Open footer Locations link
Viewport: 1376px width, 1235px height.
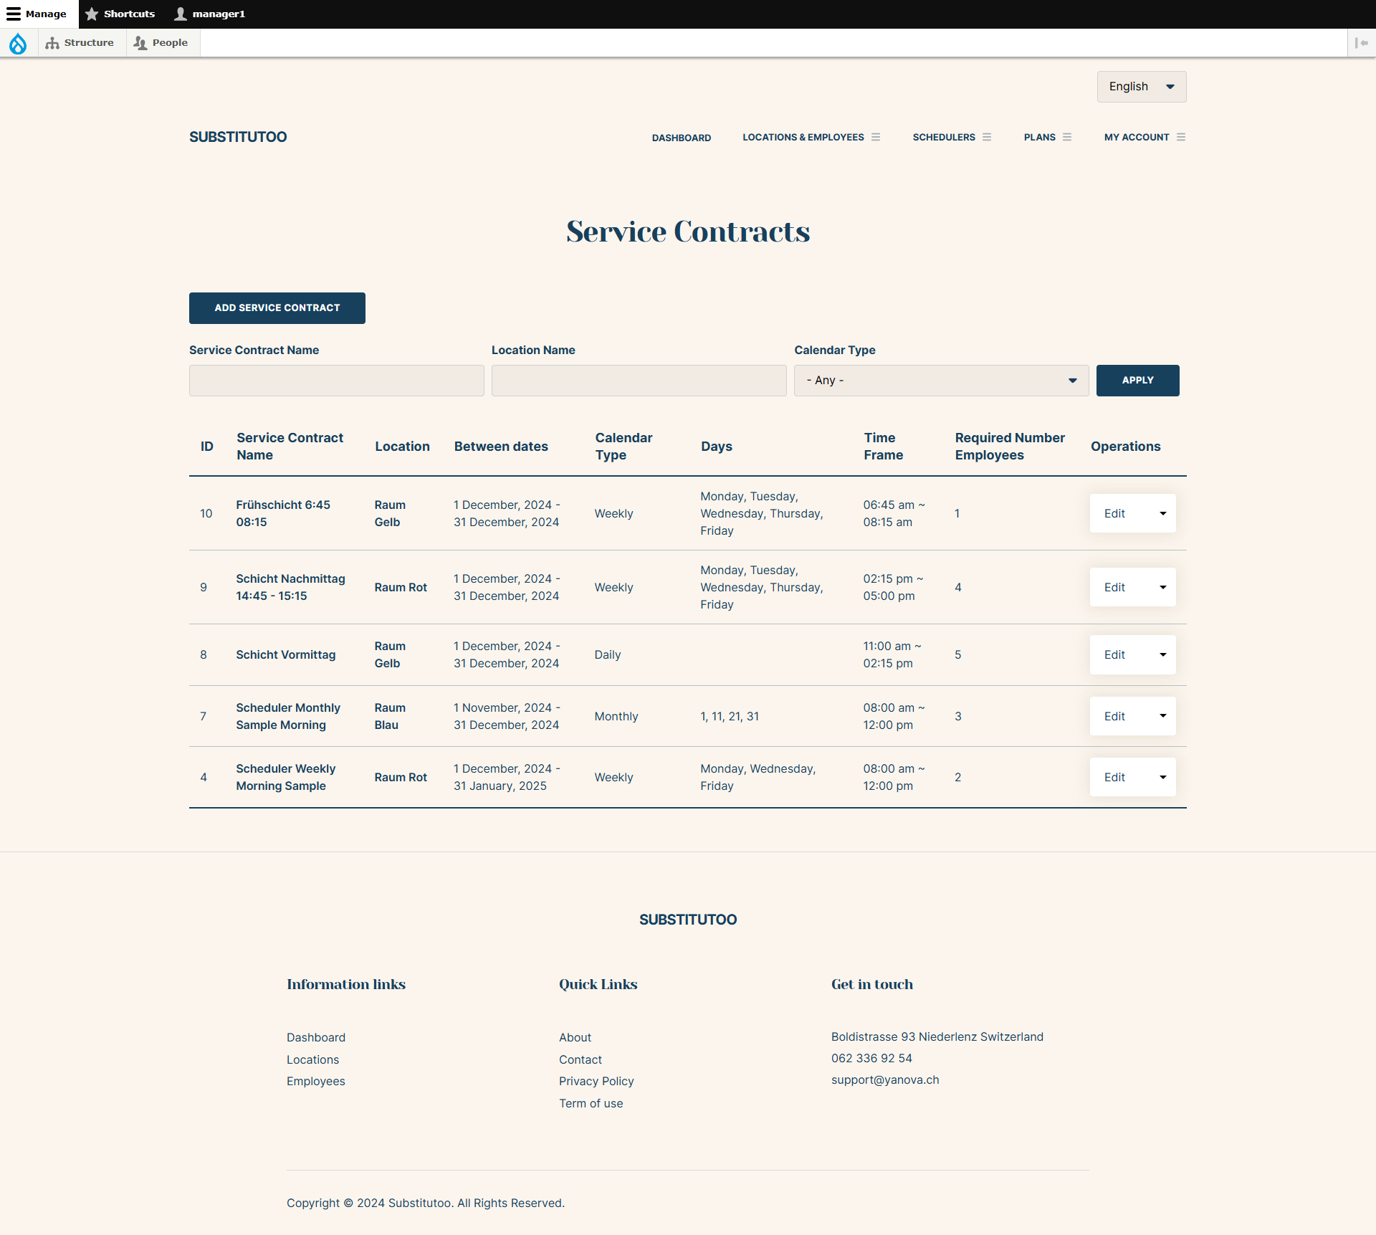pyautogui.click(x=312, y=1059)
